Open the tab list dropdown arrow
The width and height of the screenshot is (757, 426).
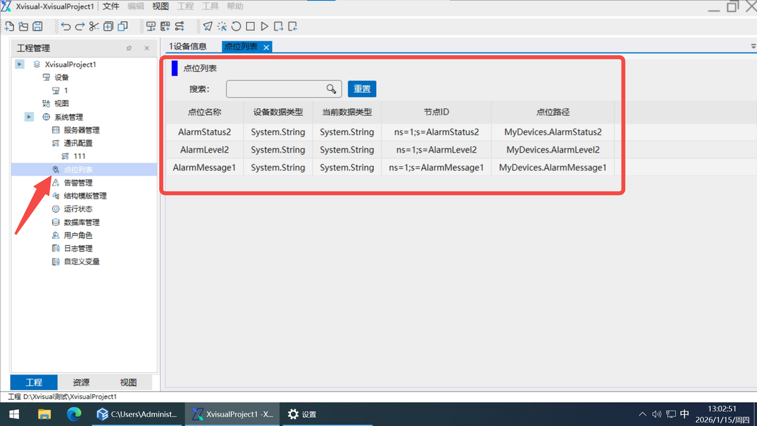pyautogui.click(x=753, y=46)
